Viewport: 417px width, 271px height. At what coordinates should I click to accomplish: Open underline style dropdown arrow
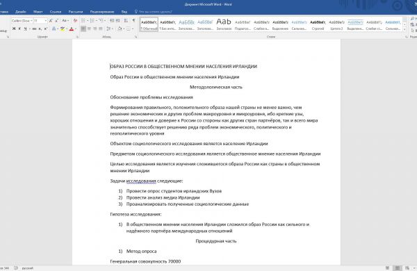[29, 28]
